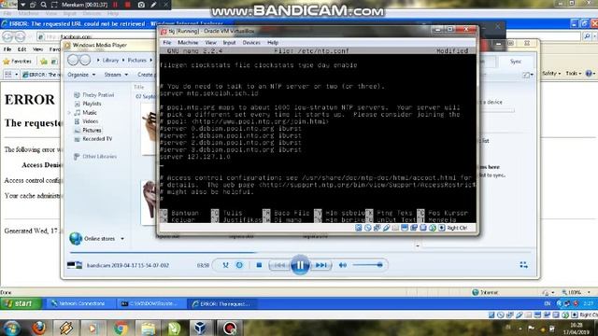Click the display indicator in VirtualBox status bar
This screenshot has height=336, width=598.
(405, 228)
